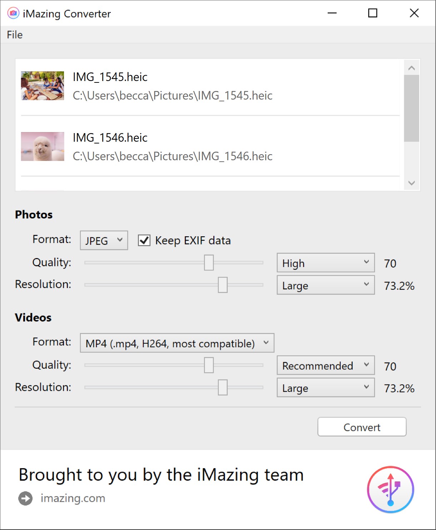Open the video Resolution dropdown showing Large
This screenshot has width=436, height=530.
(325, 388)
